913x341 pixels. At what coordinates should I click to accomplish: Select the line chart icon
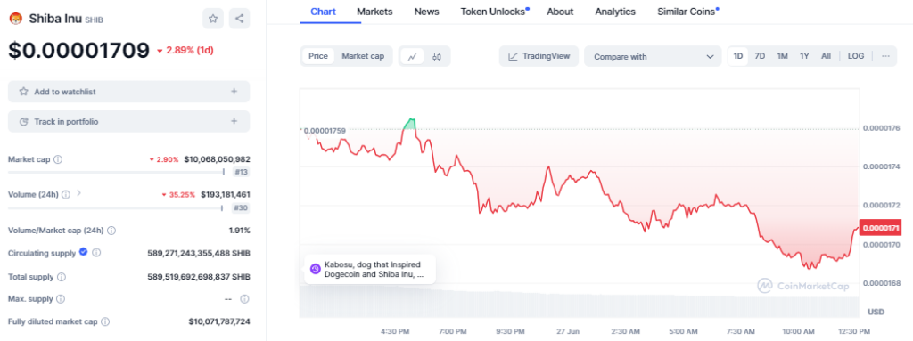[x=412, y=56]
